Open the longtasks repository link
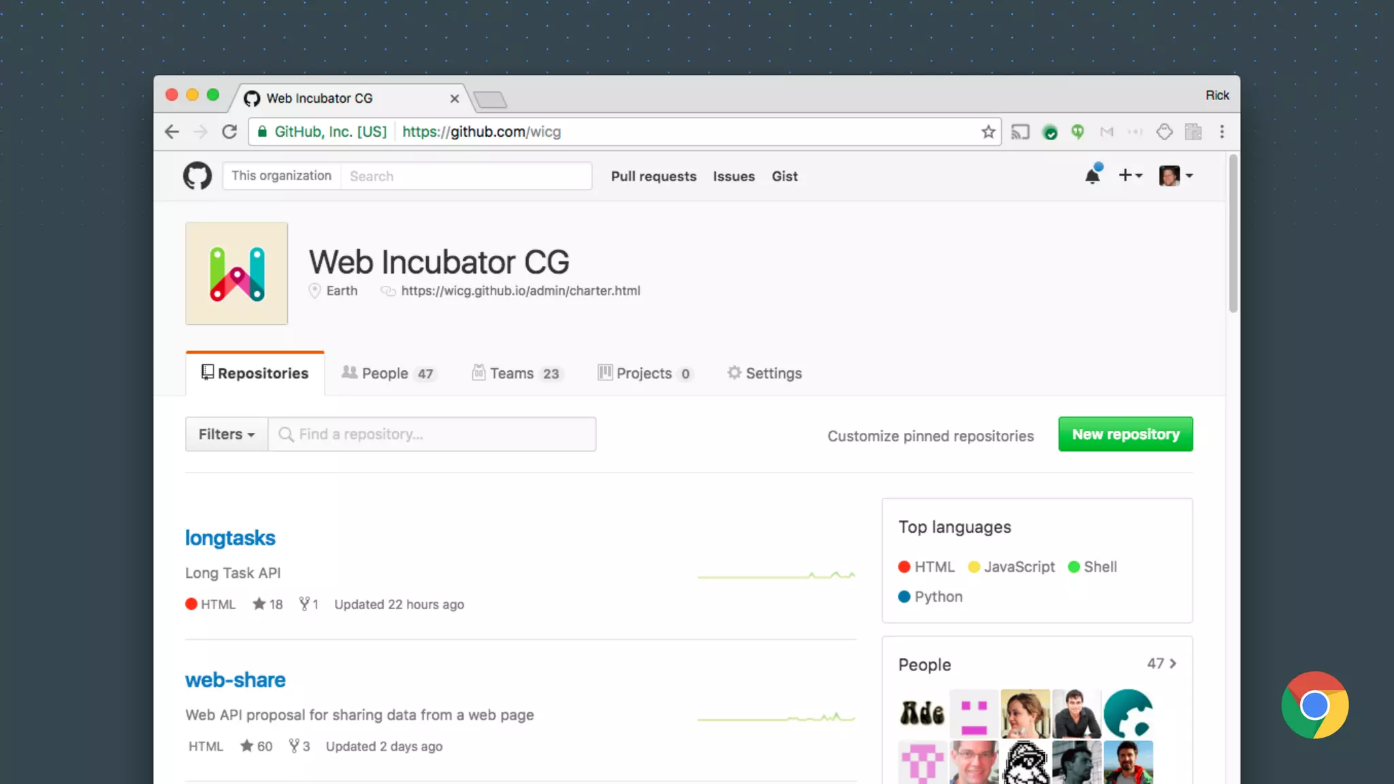 point(230,538)
